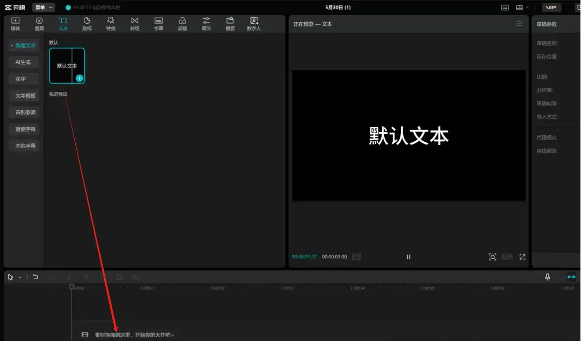Click the 默认 section label
581x341 pixels.
[x=53, y=42]
